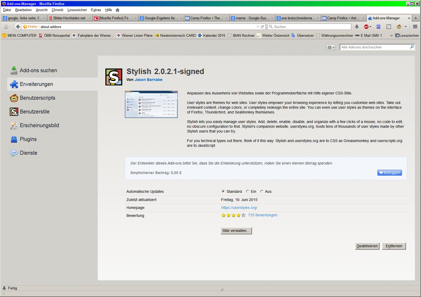The width and height of the screenshot is (421, 297).
Task: Click the star rating display
Action: click(233, 215)
